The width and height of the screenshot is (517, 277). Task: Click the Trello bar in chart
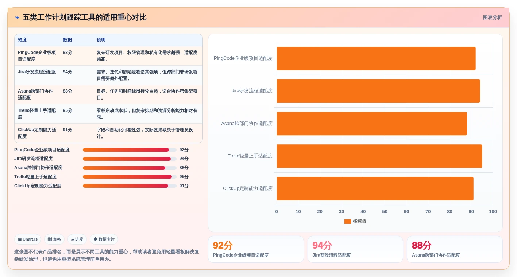pyautogui.click(x=379, y=156)
